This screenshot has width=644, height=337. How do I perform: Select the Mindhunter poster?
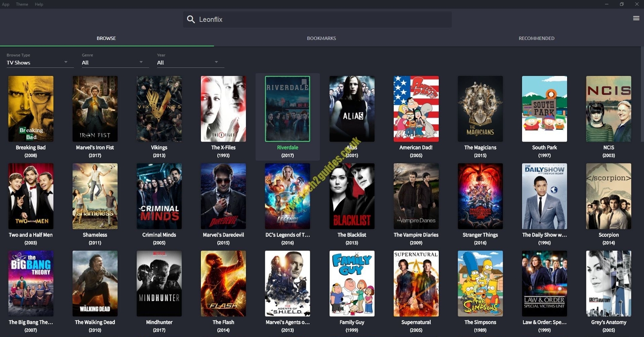coord(159,284)
